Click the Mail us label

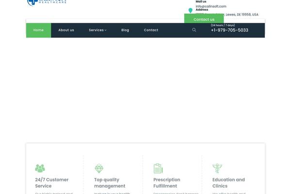[201, 1]
